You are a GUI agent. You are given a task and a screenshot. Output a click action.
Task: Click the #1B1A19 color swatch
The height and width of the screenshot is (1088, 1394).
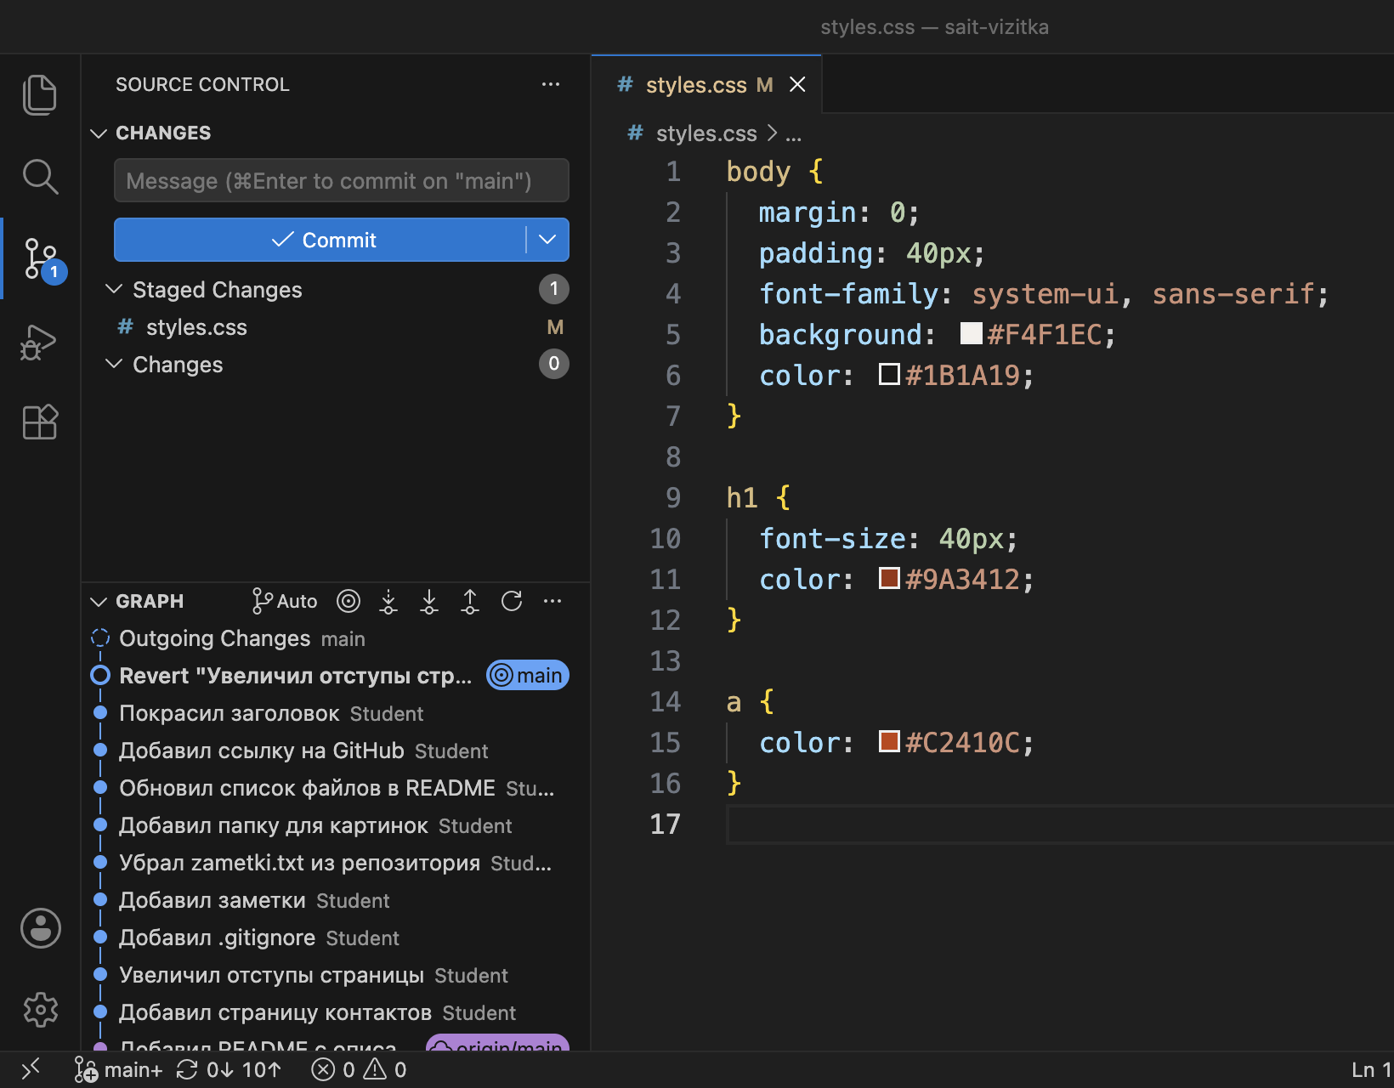point(889,374)
